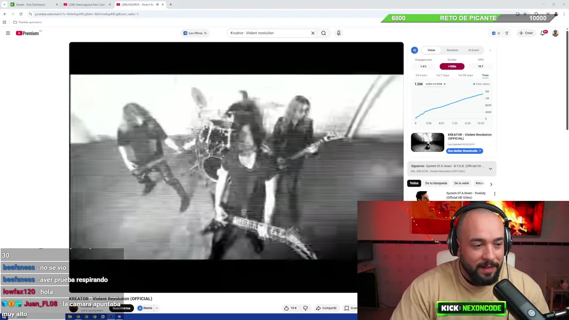The height and width of the screenshot is (320, 569).
Task: Click the Suscribirme button
Action: [x=121, y=308]
